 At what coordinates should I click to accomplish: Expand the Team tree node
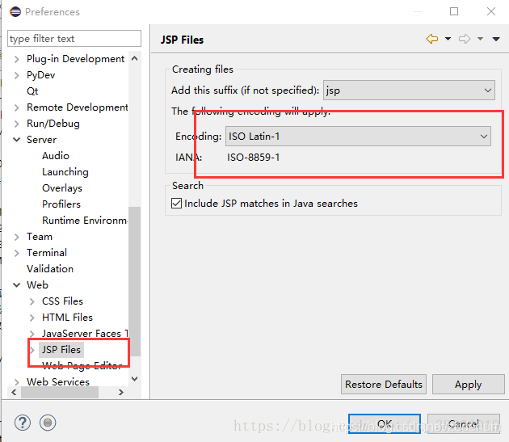tap(17, 237)
